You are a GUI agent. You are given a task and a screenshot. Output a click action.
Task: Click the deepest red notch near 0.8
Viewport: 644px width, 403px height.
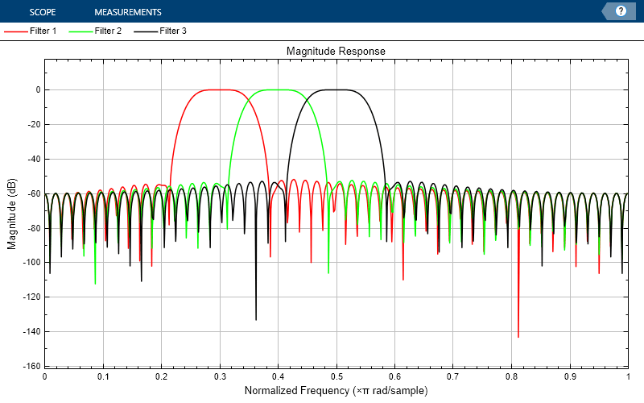coord(518,335)
